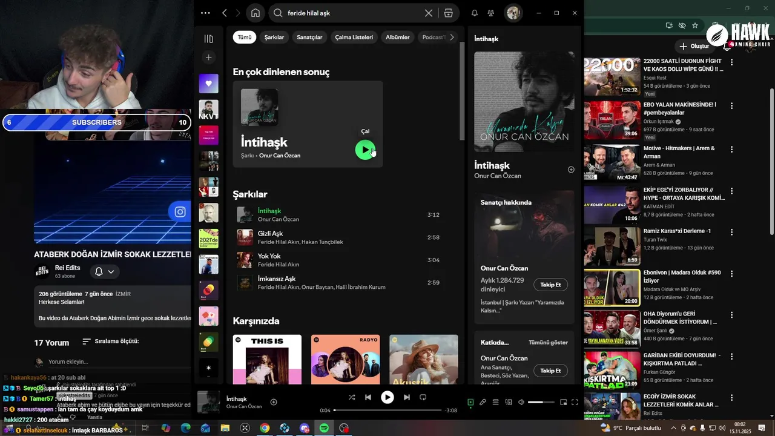Open options for Ebonivon Madara Olduk video
Screen dimensions: 775x436
coord(731,274)
